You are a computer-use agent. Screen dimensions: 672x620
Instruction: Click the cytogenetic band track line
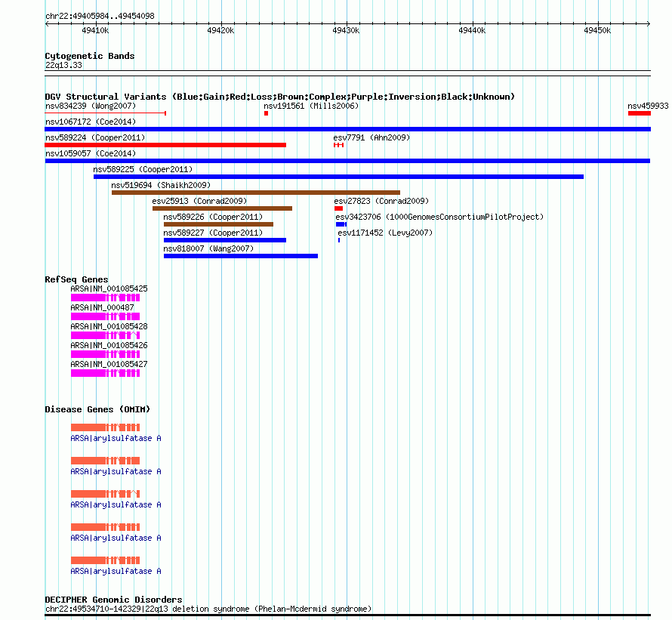pyautogui.click(x=347, y=73)
